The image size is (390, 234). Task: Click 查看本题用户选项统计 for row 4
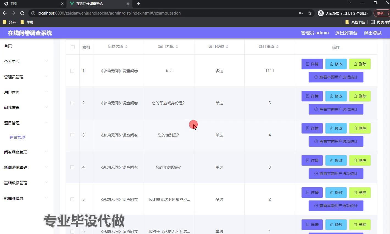point(336,174)
